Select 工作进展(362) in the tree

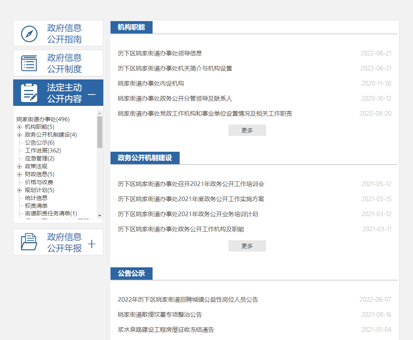pyautogui.click(x=43, y=151)
